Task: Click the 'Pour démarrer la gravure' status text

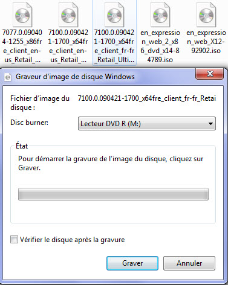Action: tap(111, 163)
